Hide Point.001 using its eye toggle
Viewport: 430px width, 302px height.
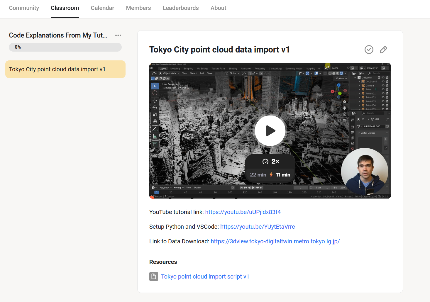click(x=383, y=93)
